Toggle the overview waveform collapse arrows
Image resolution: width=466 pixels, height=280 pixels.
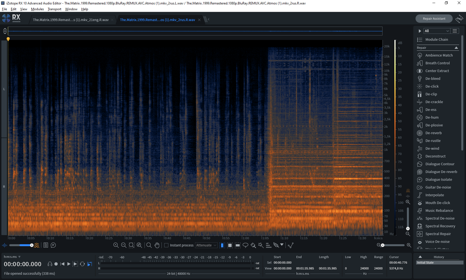pos(5,31)
